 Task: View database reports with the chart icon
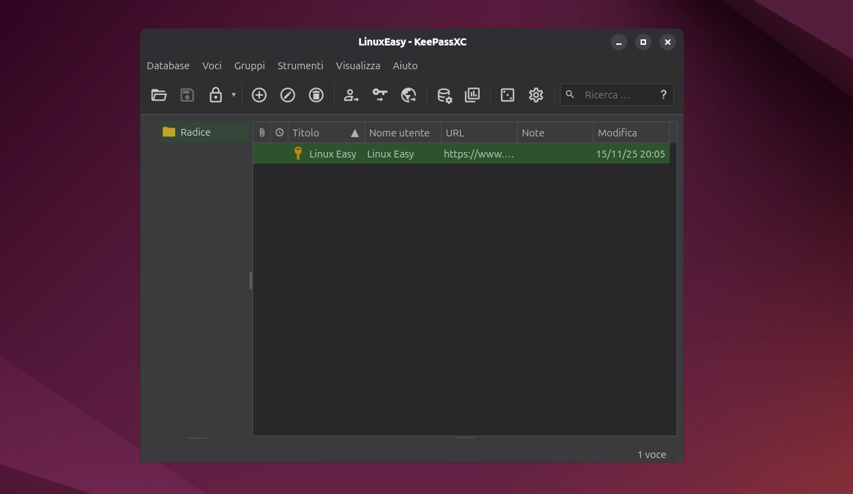[x=472, y=95]
